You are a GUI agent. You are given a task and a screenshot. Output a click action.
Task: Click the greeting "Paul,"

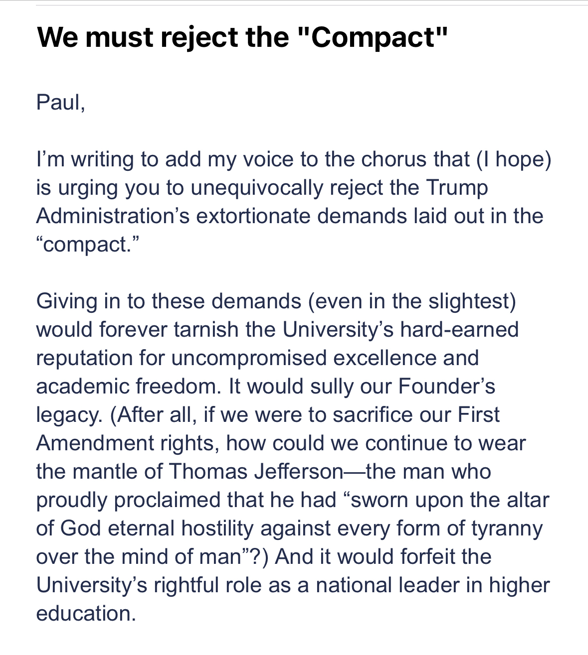coord(60,102)
